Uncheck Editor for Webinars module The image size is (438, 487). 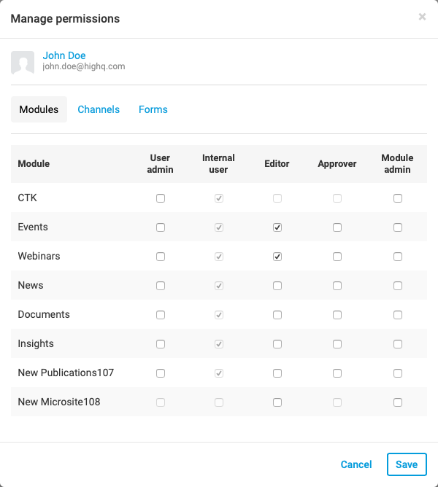coord(277,257)
